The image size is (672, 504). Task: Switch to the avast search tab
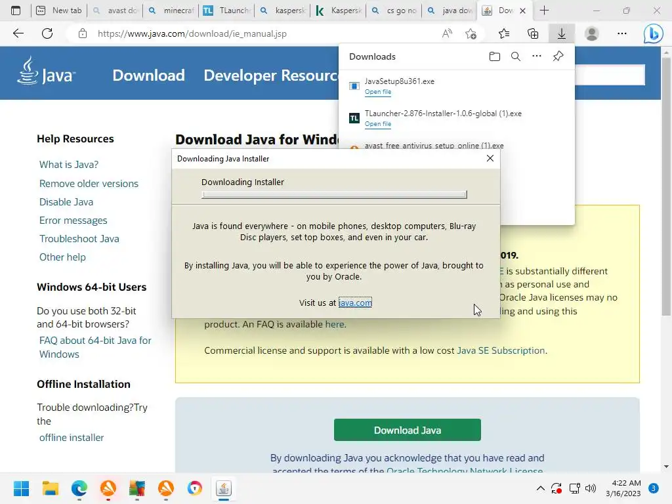pos(115,10)
